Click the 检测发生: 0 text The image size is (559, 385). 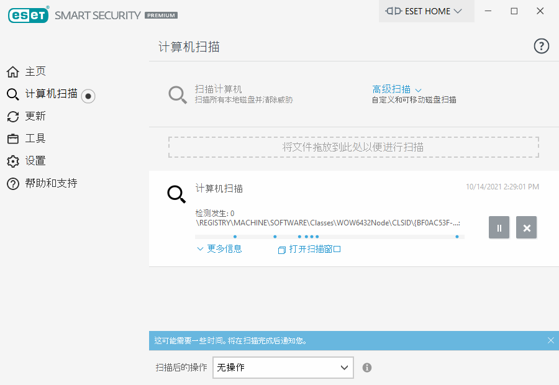click(215, 213)
